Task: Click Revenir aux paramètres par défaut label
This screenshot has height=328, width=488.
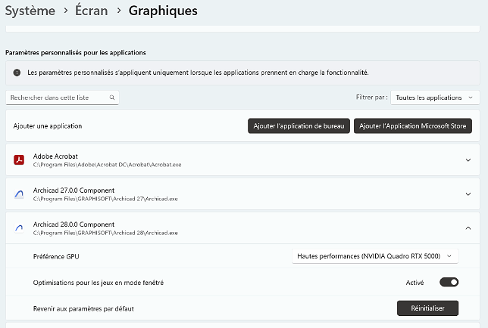Action: coord(83,309)
